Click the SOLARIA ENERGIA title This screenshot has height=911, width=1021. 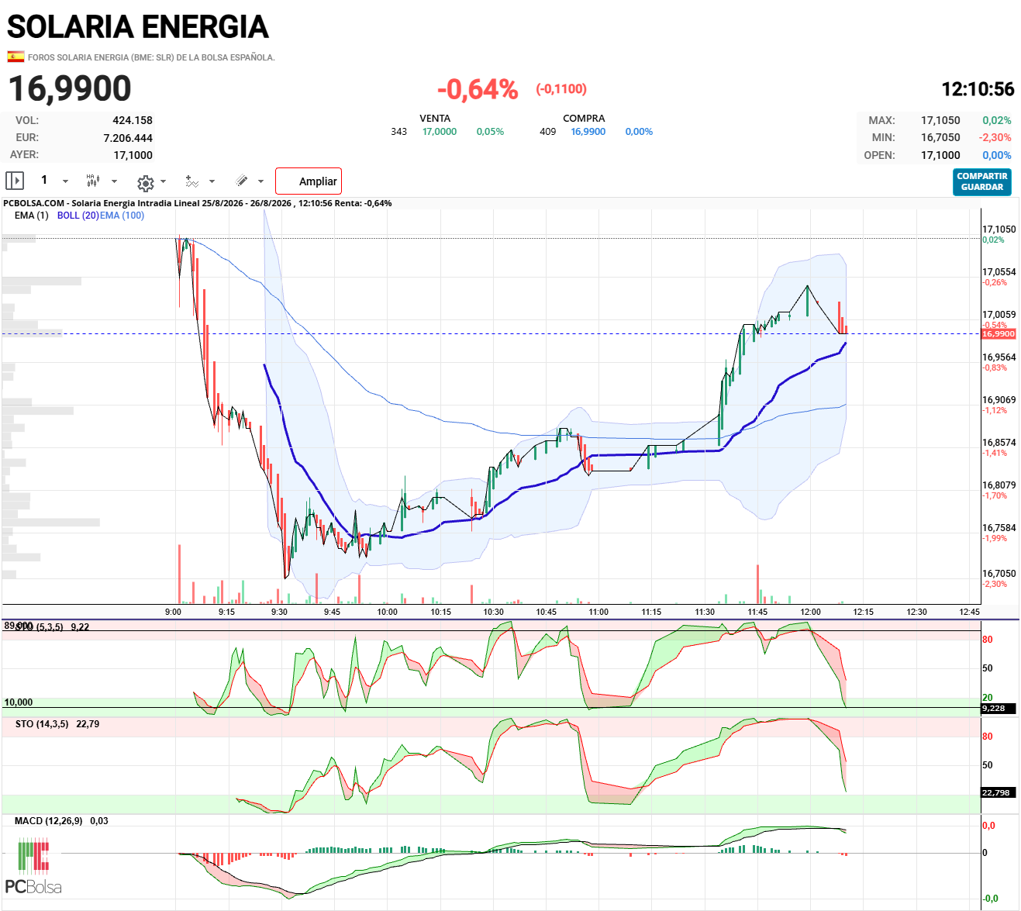point(138,27)
